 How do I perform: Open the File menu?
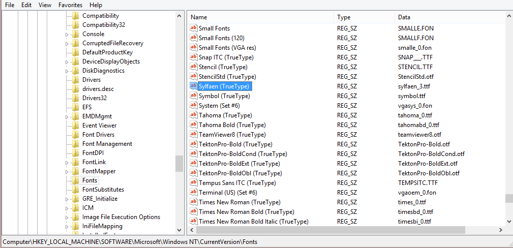10,5
